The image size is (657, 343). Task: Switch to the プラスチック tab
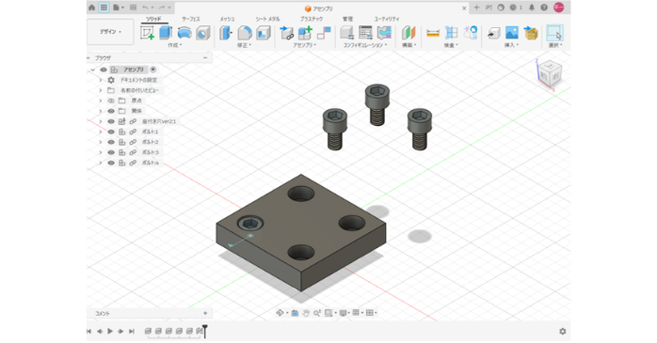(312, 19)
